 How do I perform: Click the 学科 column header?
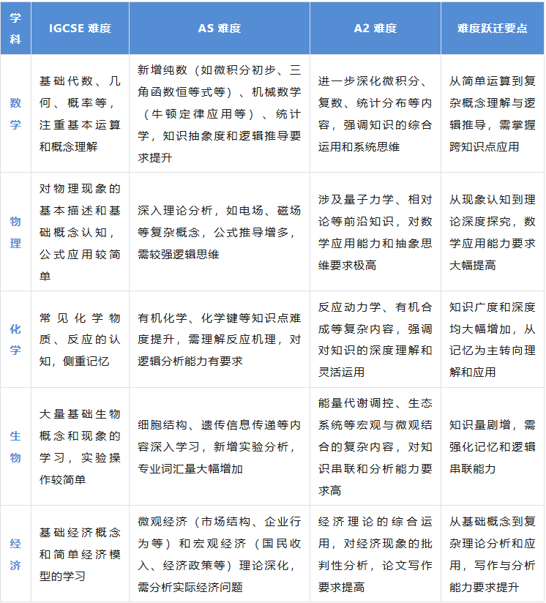15,28
